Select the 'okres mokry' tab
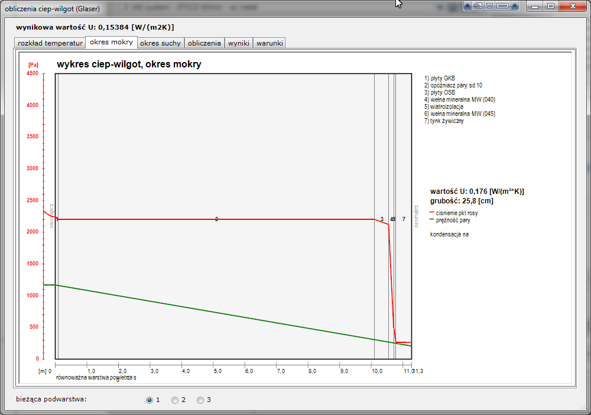Viewport: 591px width, 415px height. pos(111,43)
